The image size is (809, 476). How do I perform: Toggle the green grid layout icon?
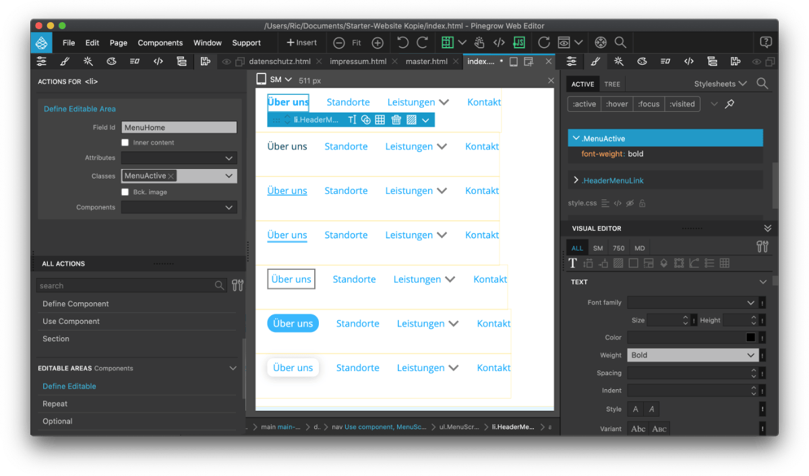448,42
